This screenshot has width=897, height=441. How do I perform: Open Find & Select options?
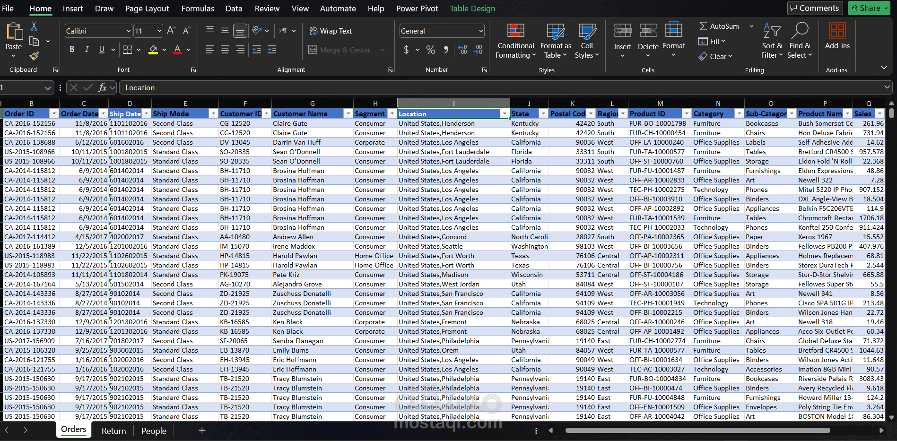(800, 40)
